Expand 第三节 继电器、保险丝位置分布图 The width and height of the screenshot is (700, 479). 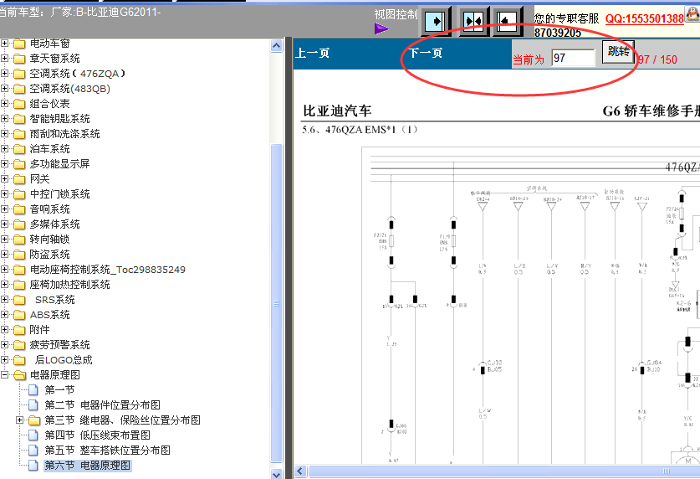19,420
